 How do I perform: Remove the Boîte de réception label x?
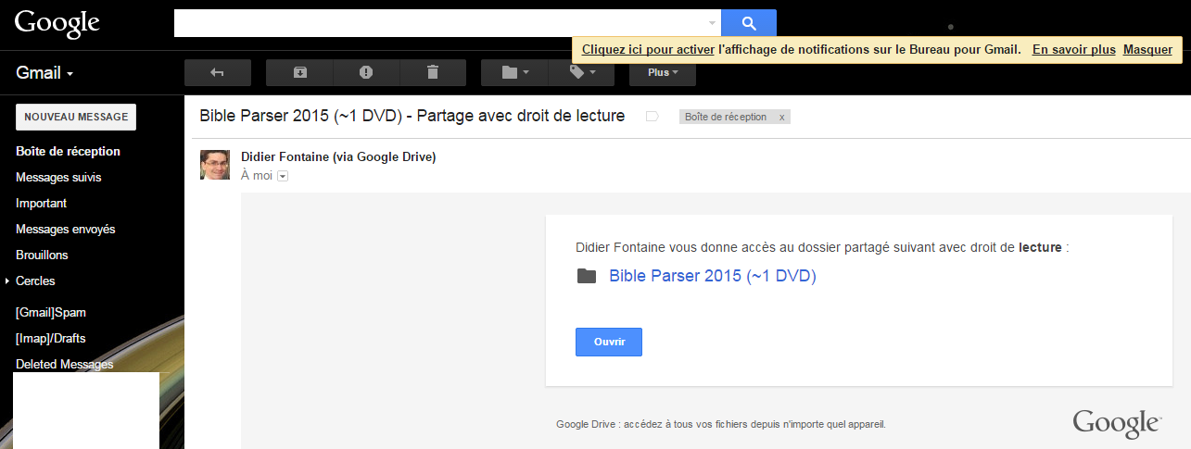pos(781,118)
